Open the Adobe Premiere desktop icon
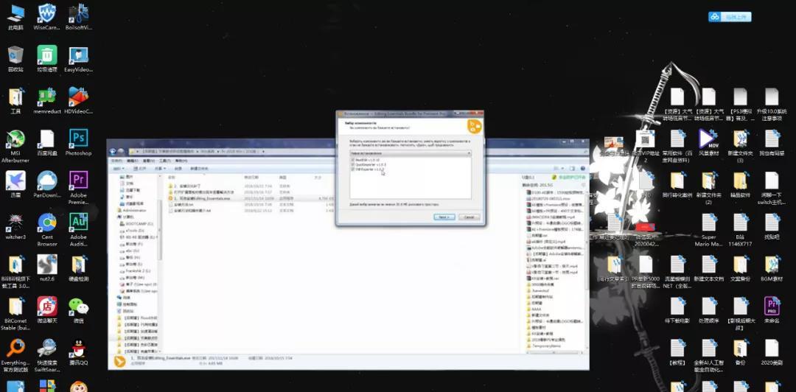796x392 pixels. [78, 182]
